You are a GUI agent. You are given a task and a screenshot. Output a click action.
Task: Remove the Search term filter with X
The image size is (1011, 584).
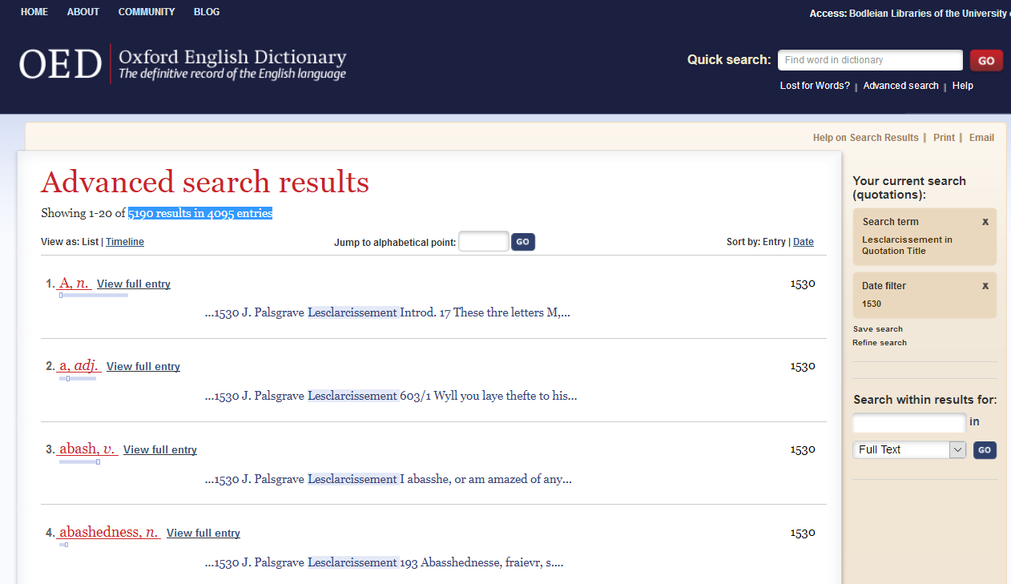coord(985,222)
